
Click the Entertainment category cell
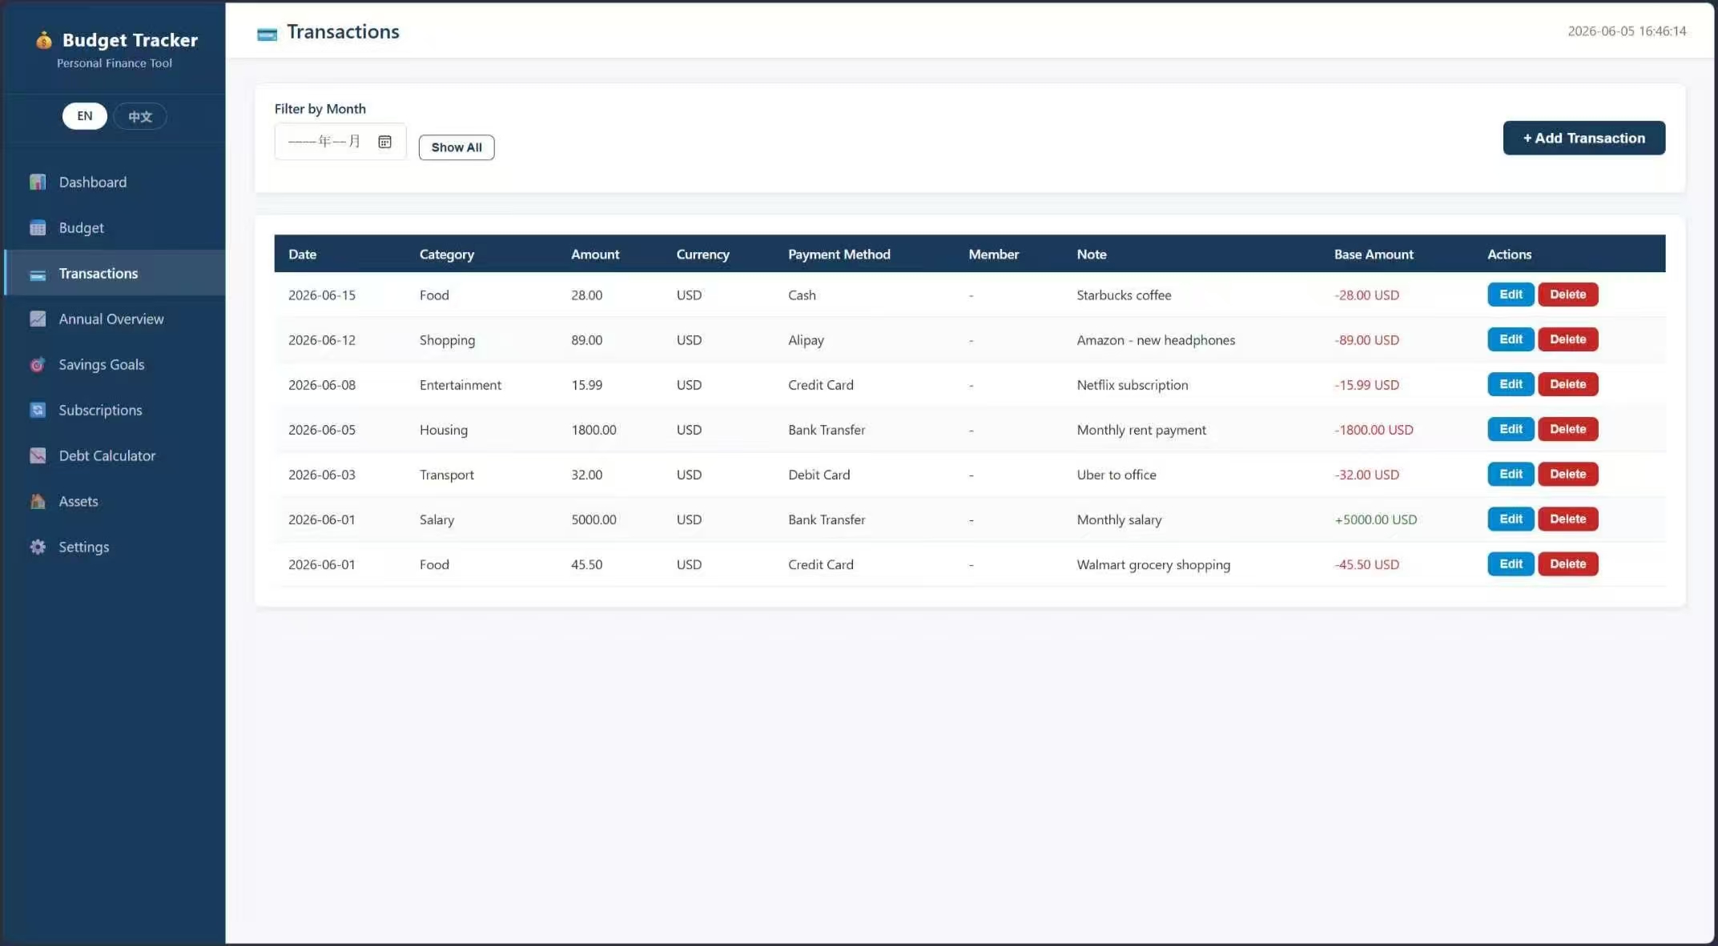[461, 385]
